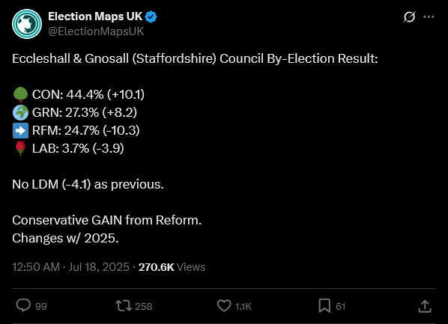
Task: Open the 12:50 AM · Jul 18, 2025 timestamp
Action: click(x=70, y=267)
